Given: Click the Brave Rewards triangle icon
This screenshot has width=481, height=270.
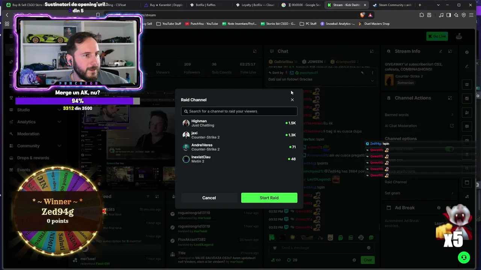Looking at the screenshot, I should 370,15.
